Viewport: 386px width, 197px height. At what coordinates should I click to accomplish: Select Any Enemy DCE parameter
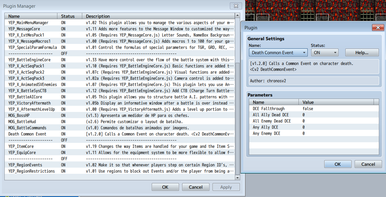[314, 133]
